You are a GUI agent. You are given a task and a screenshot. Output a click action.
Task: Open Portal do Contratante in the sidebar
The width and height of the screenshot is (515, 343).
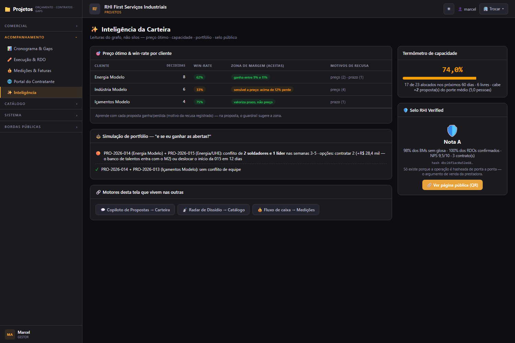point(41,82)
